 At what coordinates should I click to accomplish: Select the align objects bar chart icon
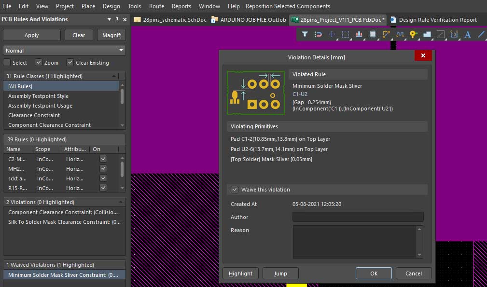359,34
